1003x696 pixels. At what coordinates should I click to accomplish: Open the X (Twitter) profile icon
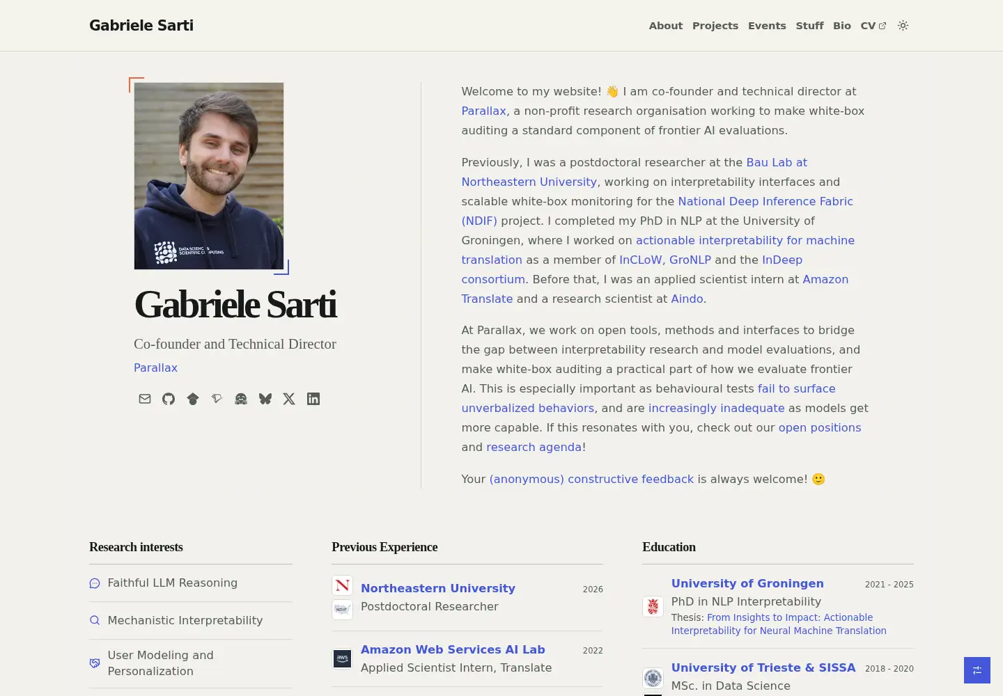click(x=289, y=399)
